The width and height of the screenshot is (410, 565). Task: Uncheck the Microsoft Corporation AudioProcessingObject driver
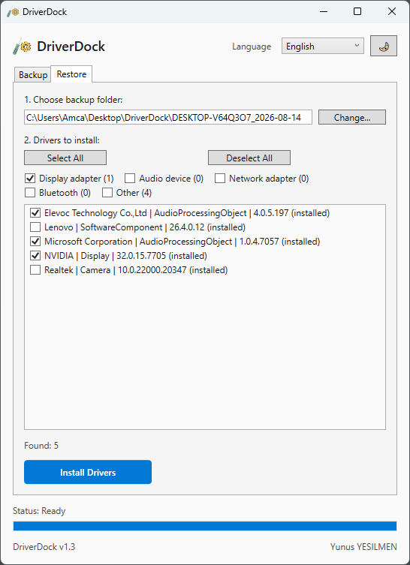click(x=35, y=242)
